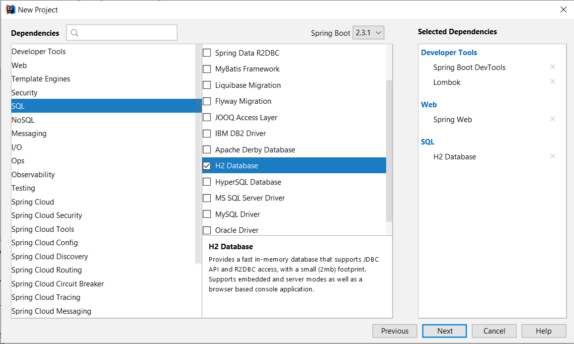The width and height of the screenshot is (574, 344).
Task: Open the Spring Cloud Config category
Action: tap(45, 243)
